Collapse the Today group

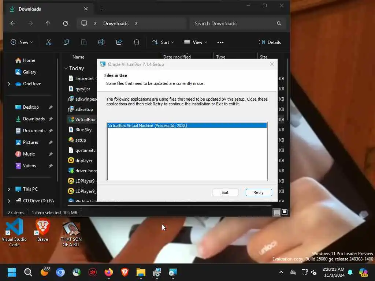[x=66, y=68]
